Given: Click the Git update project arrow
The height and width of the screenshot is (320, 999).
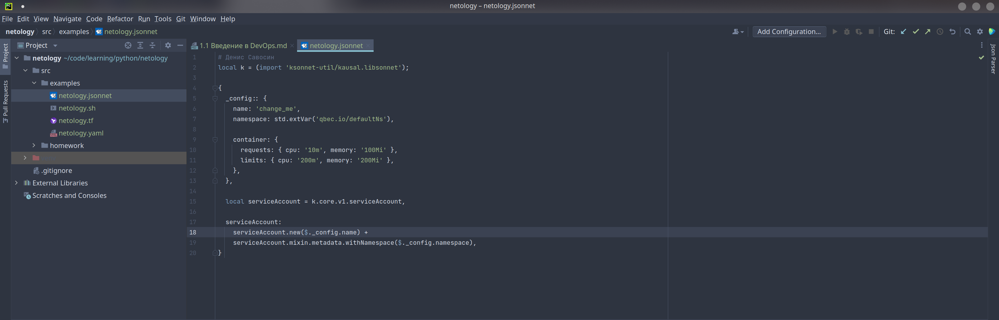Looking at the screenshot, I should pyautogui.click(x=903, y=32).
